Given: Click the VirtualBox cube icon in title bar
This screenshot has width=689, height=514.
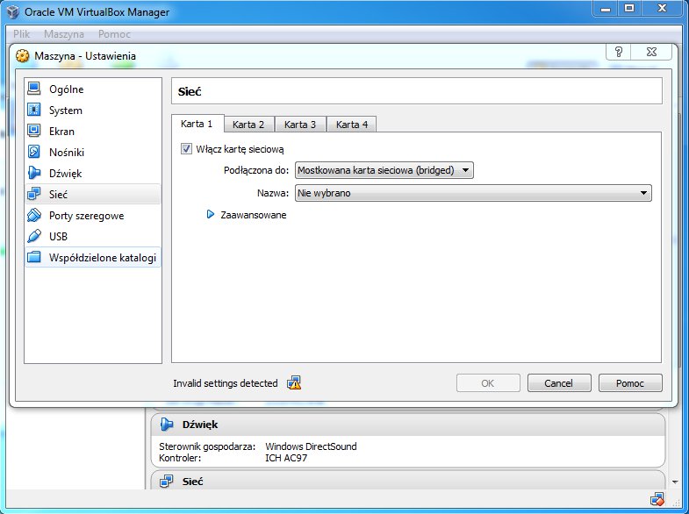Looking at the screenshot, I should 13,12.
